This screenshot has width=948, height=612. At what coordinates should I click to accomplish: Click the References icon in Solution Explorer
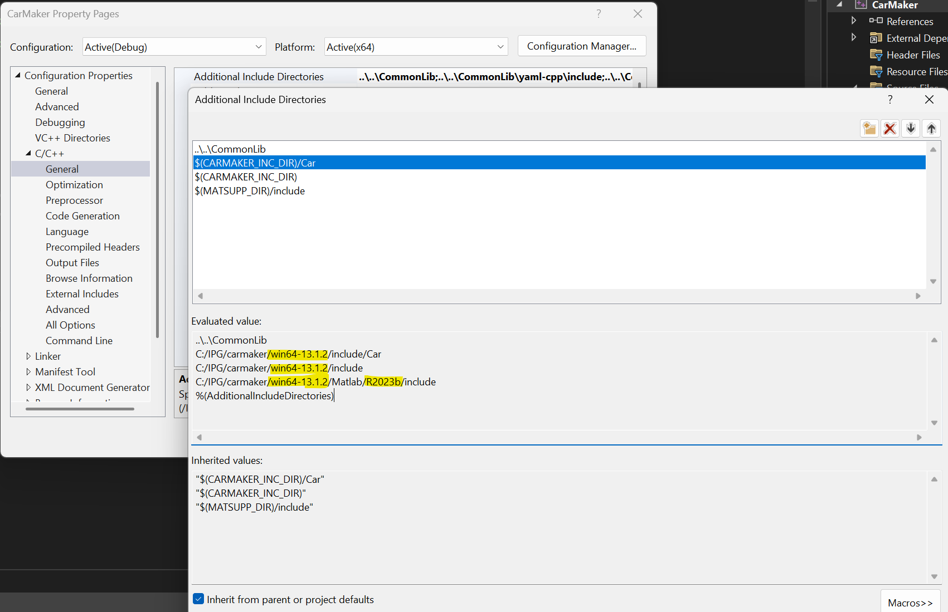pyautogui.click(x=876, y=21)
